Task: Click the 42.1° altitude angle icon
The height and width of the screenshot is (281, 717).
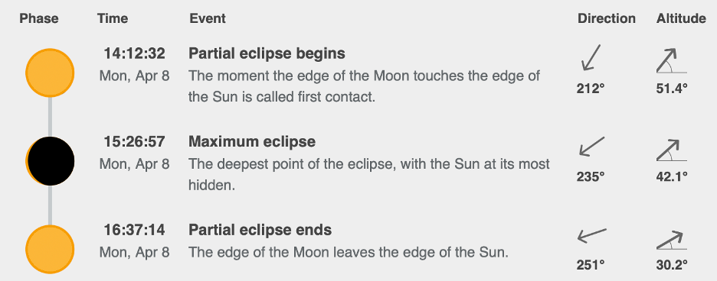Action: coord(672,150)
